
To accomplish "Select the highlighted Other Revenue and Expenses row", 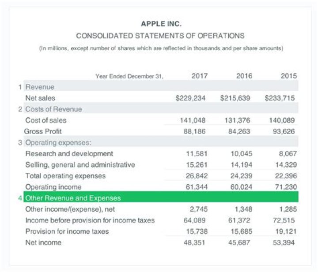I will 73,198.
